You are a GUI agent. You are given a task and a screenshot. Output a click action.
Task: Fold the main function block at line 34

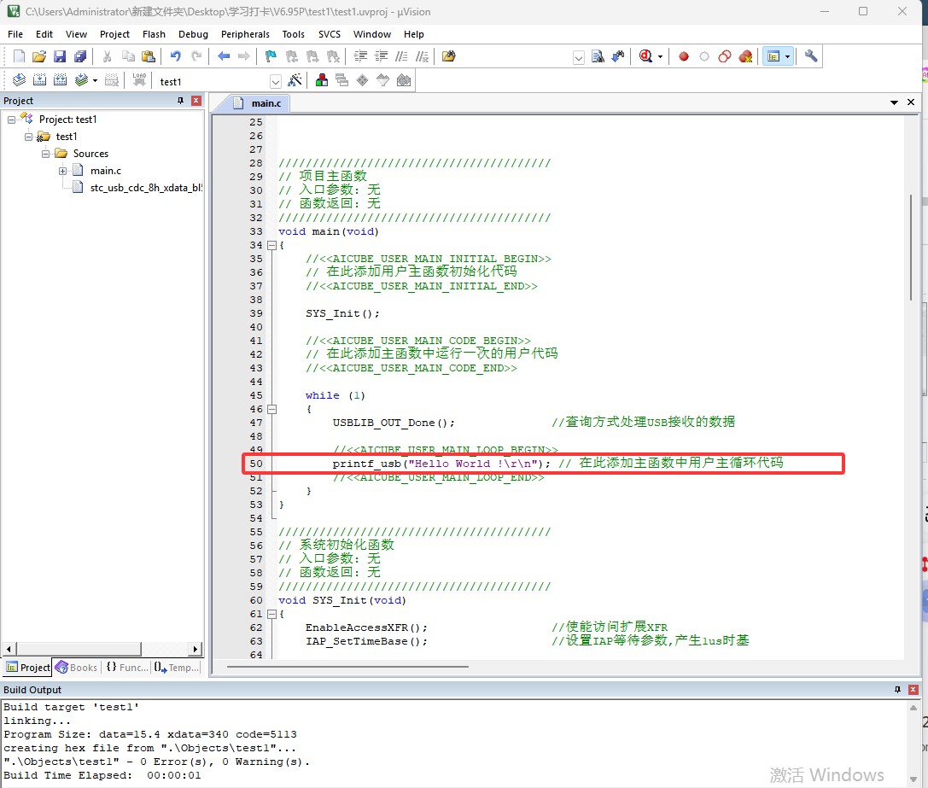[x=271, y=245]
